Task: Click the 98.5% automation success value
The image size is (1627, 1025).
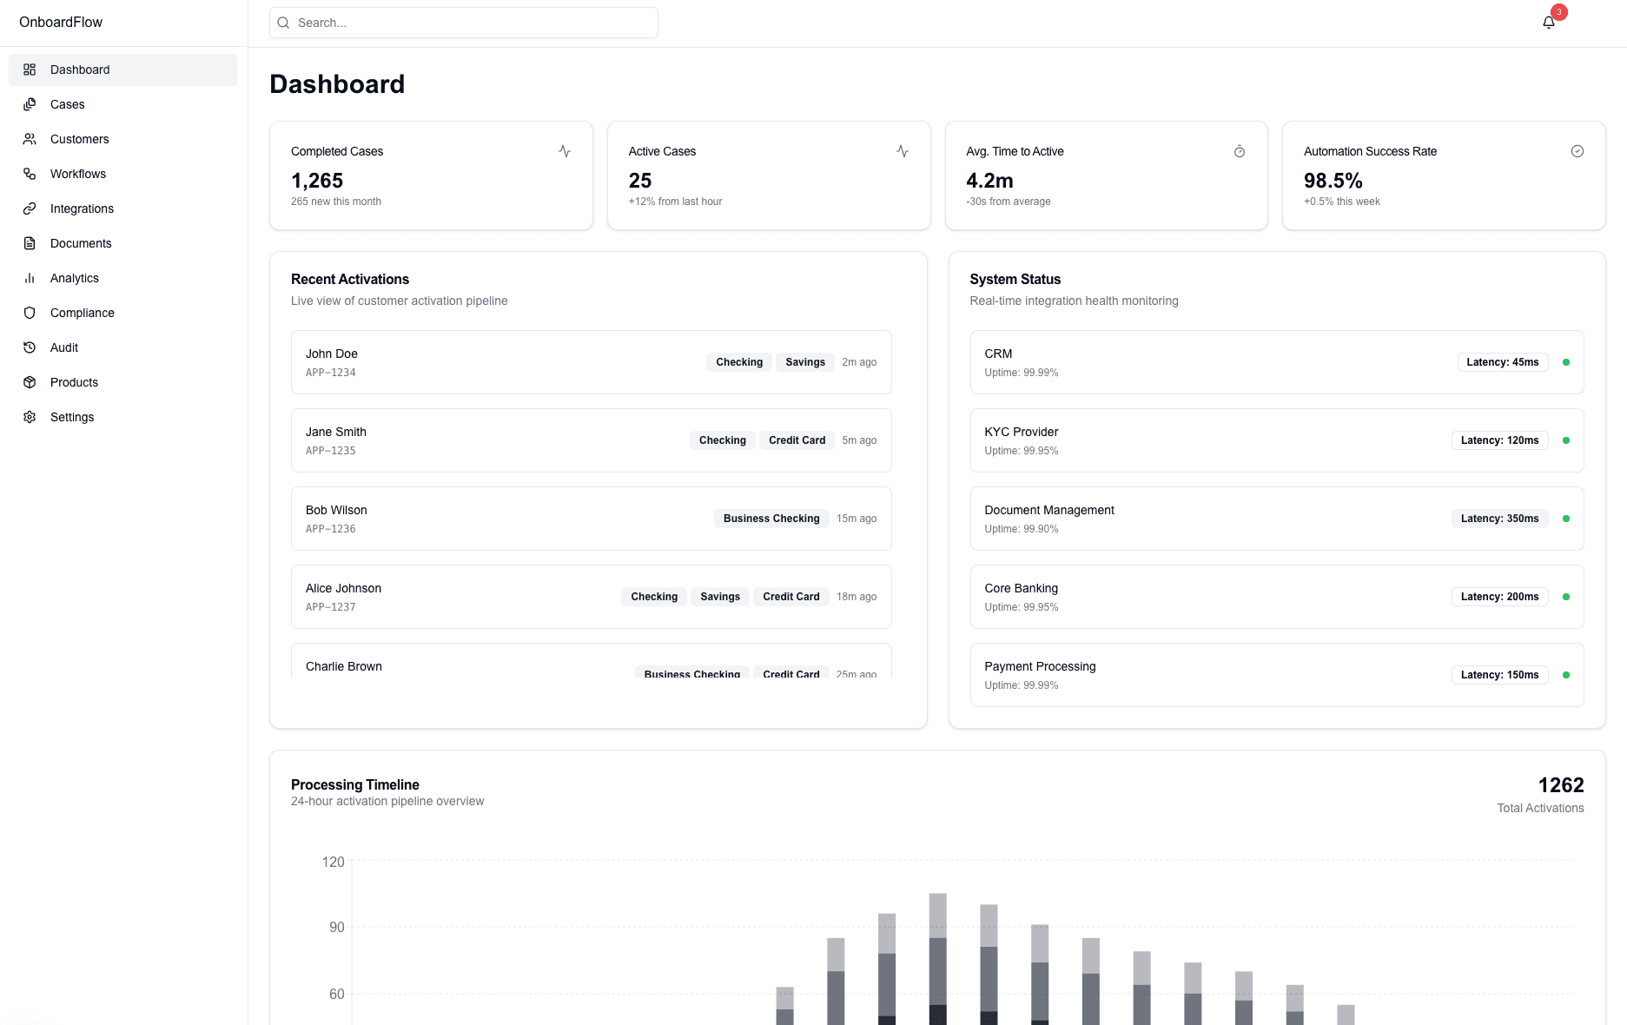Action: coord(1333,181)
